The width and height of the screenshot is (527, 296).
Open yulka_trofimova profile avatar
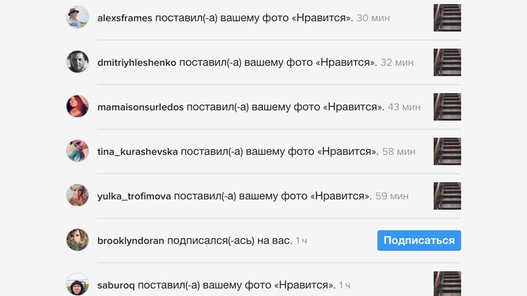pyautogui.click(x=77, y=195)
